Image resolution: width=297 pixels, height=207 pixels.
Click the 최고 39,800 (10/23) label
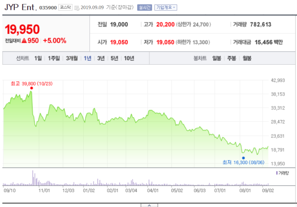(32, 84)
